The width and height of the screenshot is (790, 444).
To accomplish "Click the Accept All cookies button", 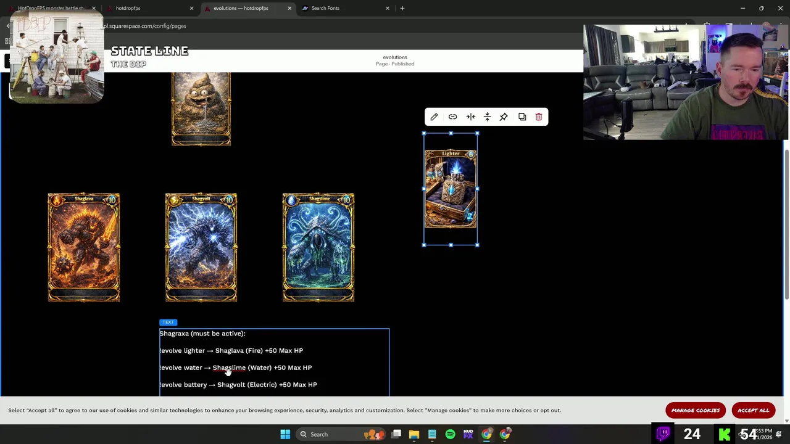I will click(x=754, y=410).
